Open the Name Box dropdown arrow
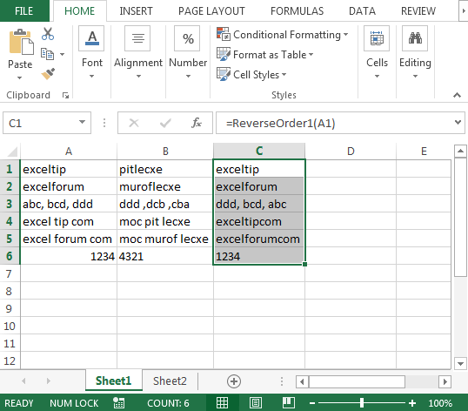 tap(82, 122)
